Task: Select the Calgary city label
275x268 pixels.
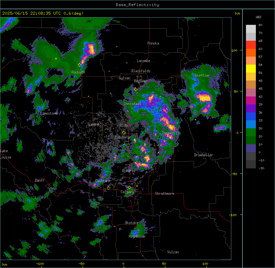Action: [128, 192]
